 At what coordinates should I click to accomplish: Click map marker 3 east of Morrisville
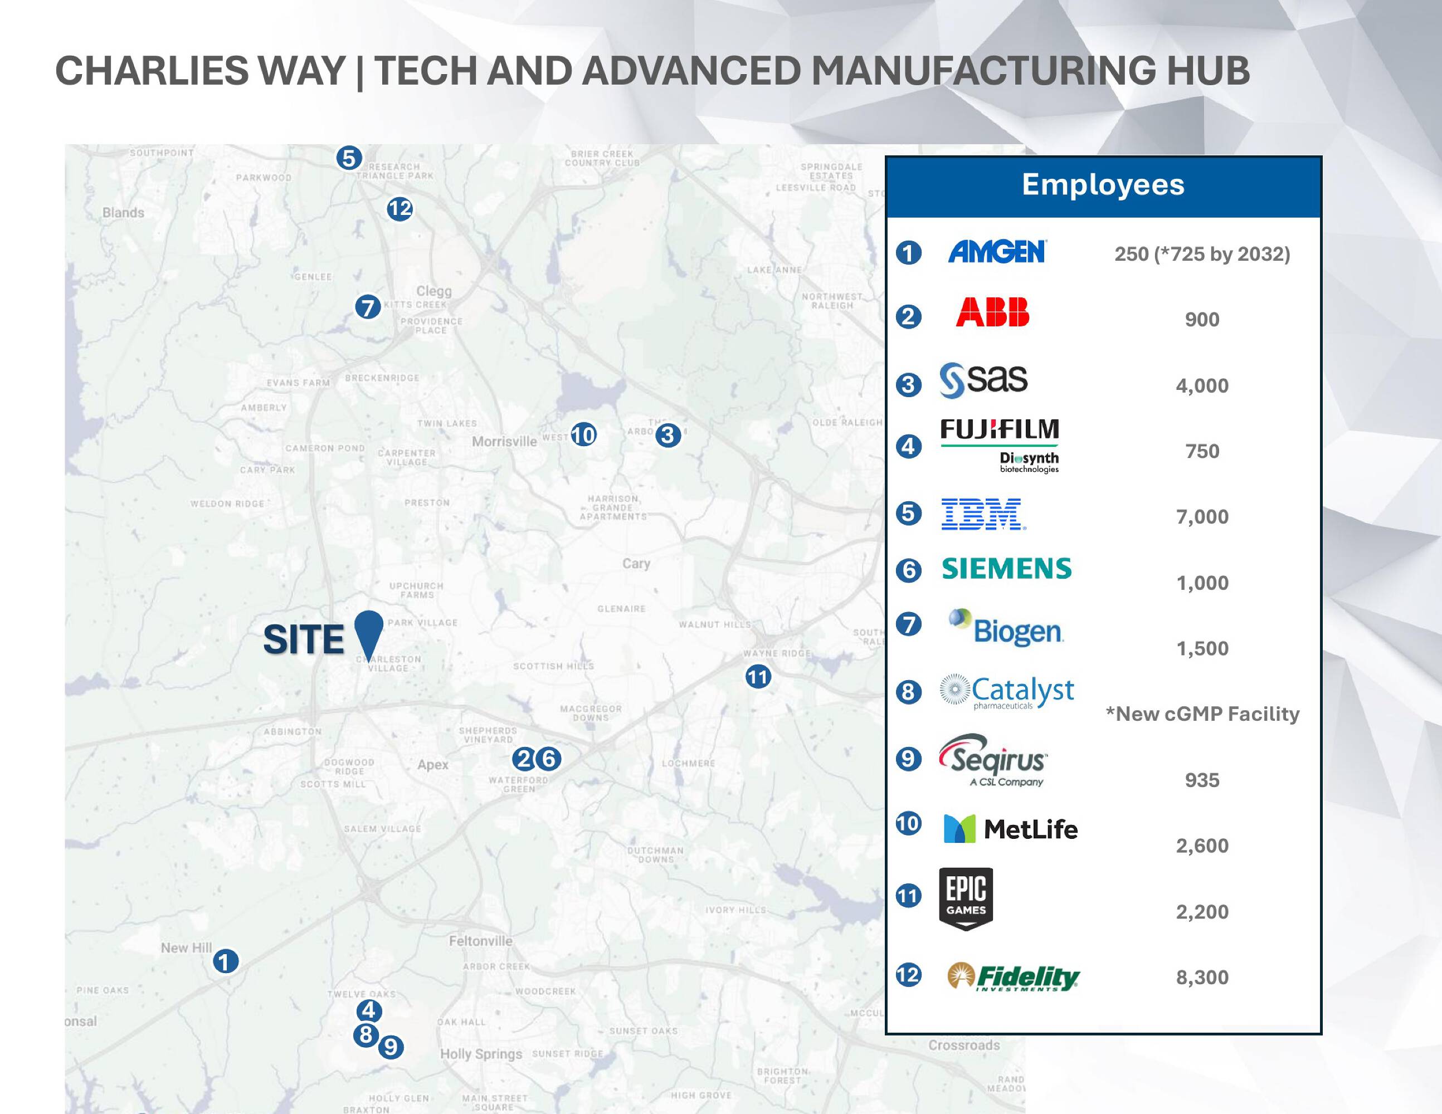pyautogui.click(x=668, y=435)
